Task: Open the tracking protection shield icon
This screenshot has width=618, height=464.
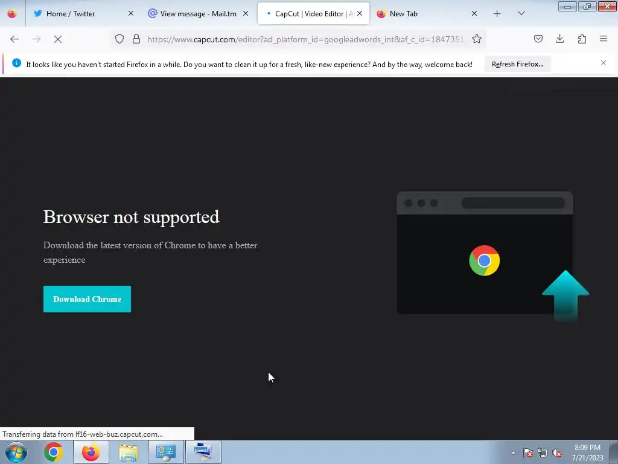Action: tap(119, 39)
